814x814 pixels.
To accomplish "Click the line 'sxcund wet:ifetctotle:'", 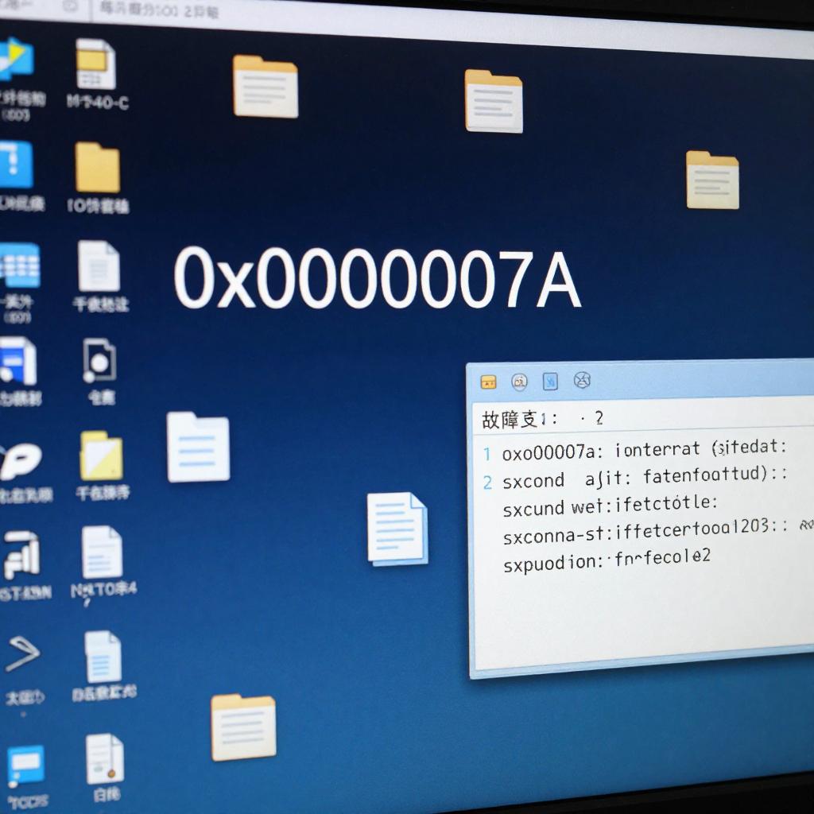I will (610, 506).
